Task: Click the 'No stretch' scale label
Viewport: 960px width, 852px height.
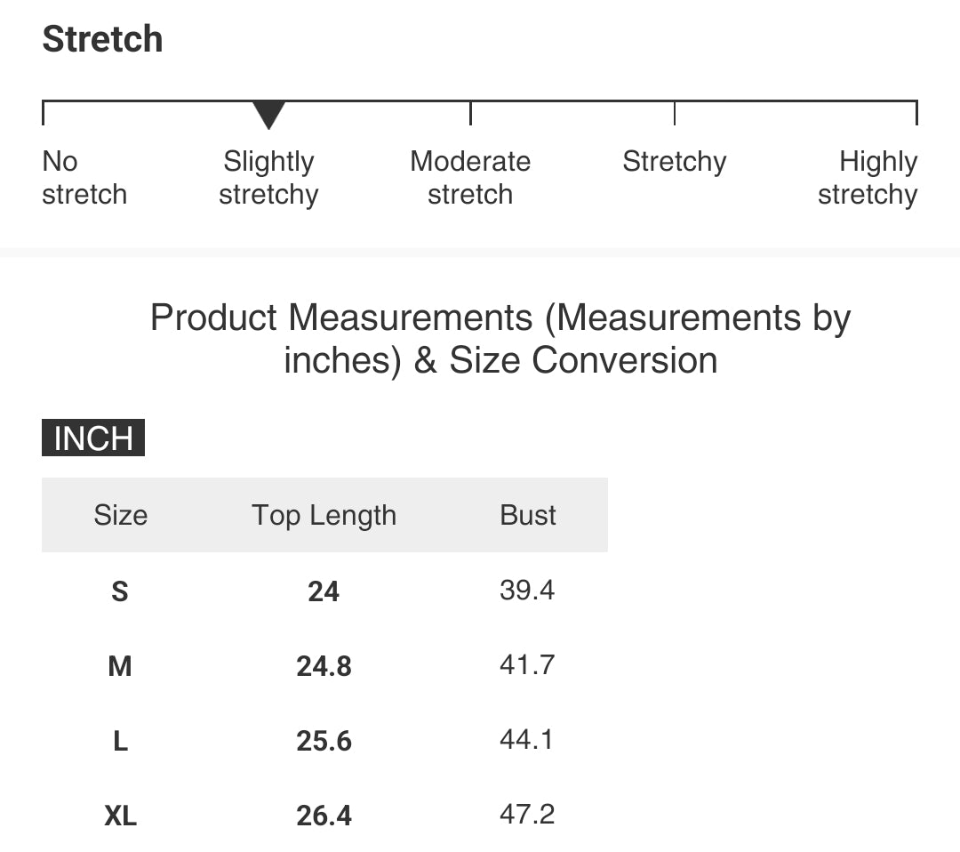Action: [84, 178]
